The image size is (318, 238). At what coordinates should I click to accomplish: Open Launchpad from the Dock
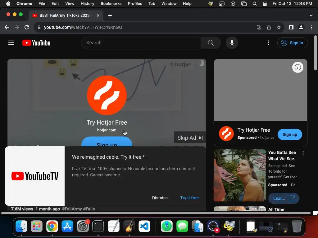click(37, 226)
